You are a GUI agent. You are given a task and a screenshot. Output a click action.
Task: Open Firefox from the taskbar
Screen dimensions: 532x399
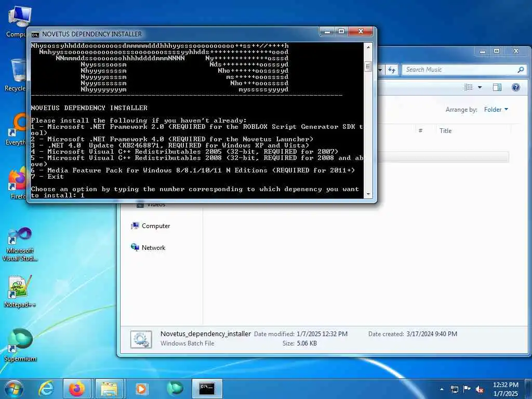(77, 389)
